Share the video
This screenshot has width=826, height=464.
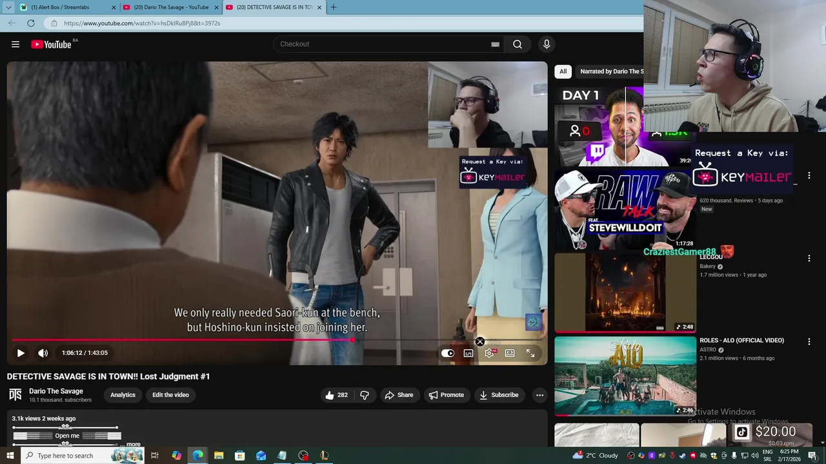pos(399,395)
